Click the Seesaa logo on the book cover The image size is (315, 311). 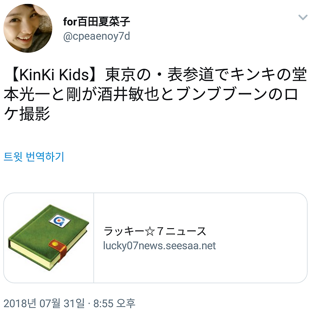tap(59, 221)
